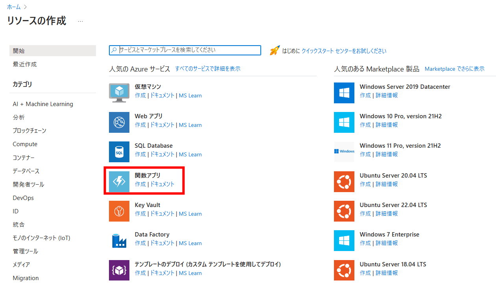
Task: Open クイックスタート センターをお試しください link
Action: tap(344, 51)
